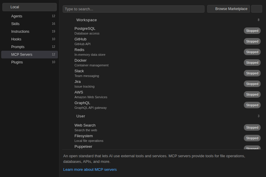Open the Hooks category
Viewport: 266px width, 177px height.
pos(30,39)
